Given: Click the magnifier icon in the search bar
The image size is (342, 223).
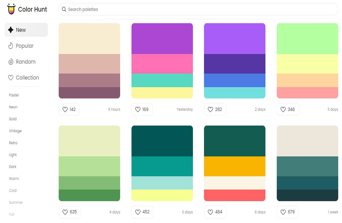Looking at the screenshot, I should point(64,9).
